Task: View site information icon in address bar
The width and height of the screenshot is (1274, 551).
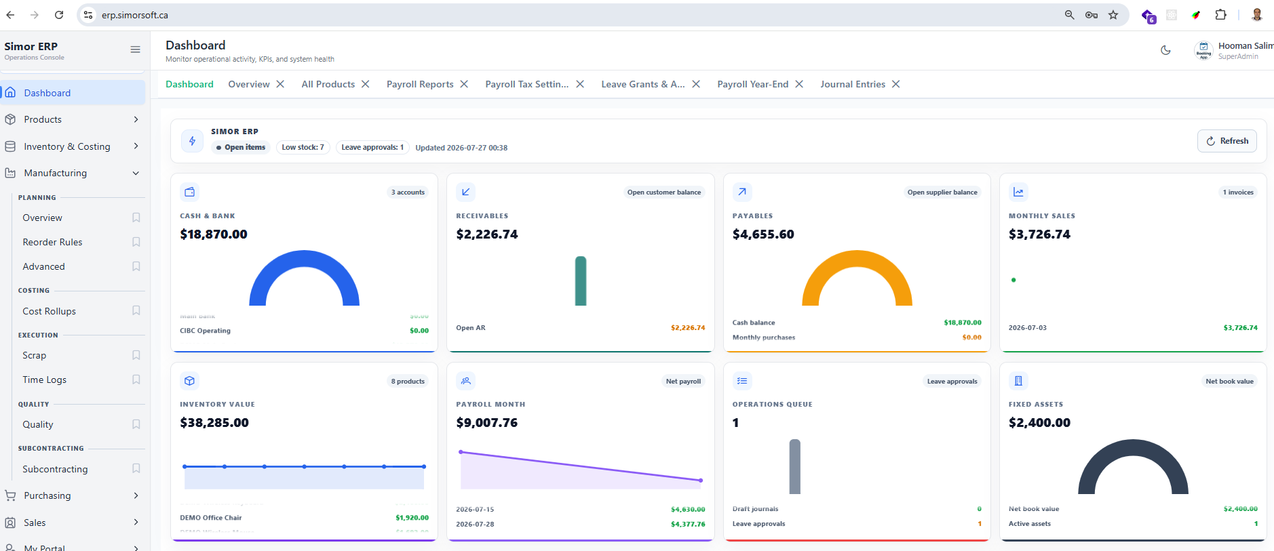Action: pos(88,15)
